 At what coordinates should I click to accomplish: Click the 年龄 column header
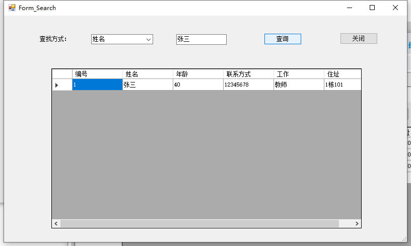[198, 74]
